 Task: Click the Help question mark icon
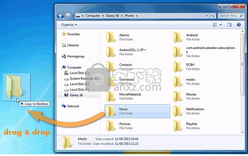pos(239,24)
